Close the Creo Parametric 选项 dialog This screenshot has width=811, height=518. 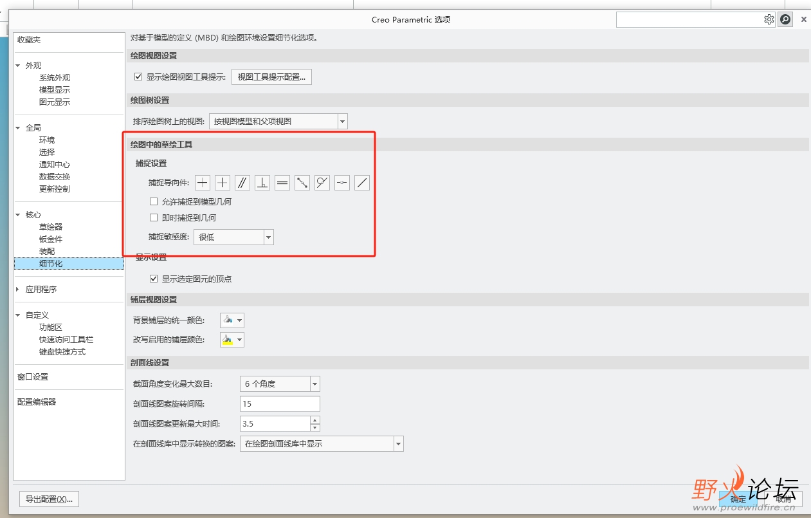coord(803,19)
